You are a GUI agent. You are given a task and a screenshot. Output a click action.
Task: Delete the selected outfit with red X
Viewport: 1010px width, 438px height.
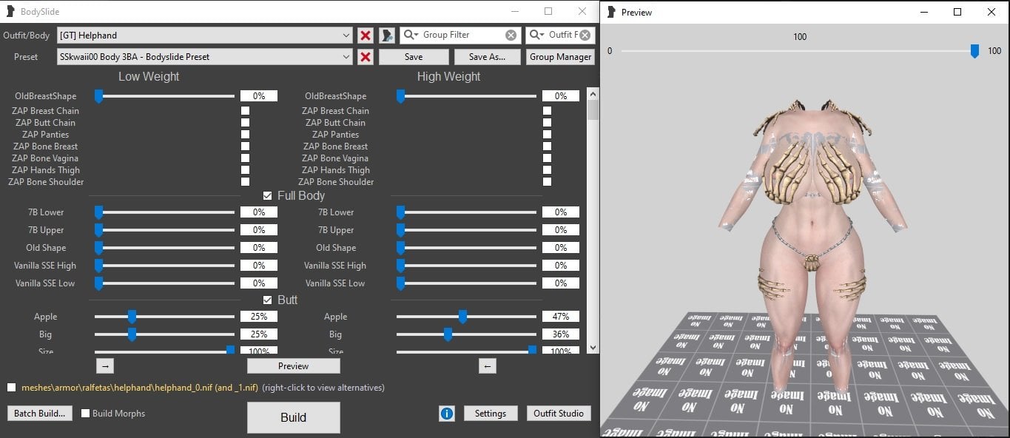(x=365, y=35)
